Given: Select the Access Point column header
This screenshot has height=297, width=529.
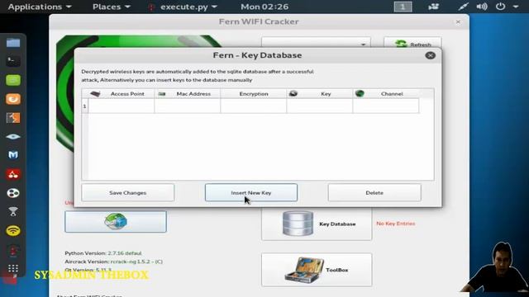Looking at the screenshot, I should coord(122,93).
